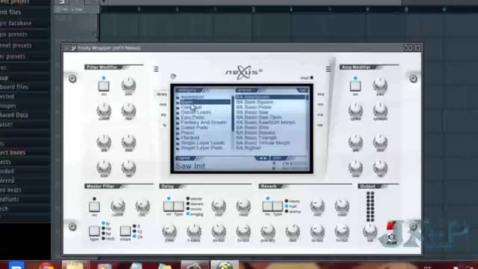Open Google Chrome from the taskbar
Viewport: 478px width, 269px height.
pos(46,266)
